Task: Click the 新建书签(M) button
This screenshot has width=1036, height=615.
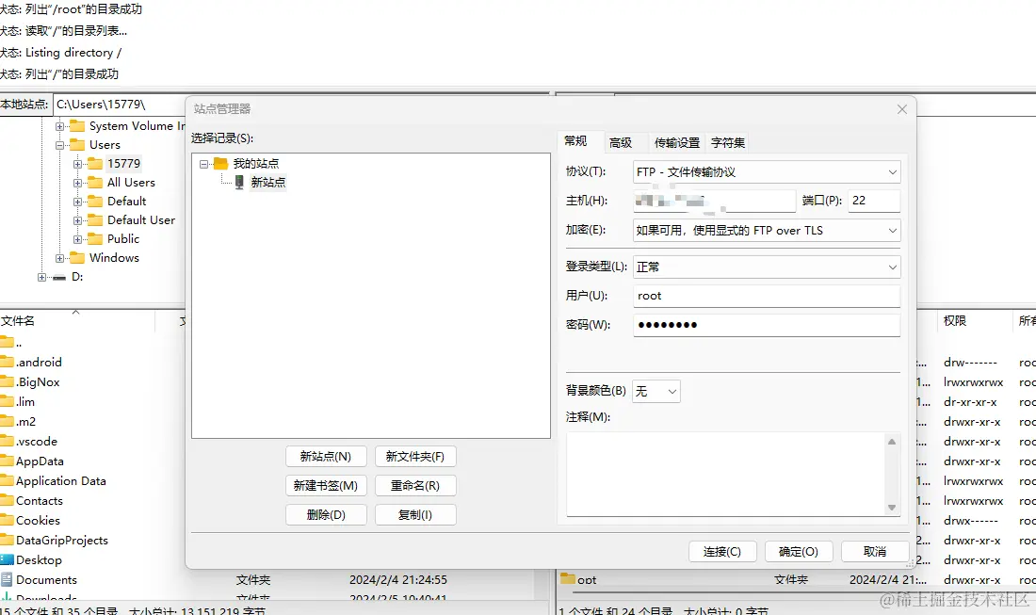Action: [x=326, y=486]
